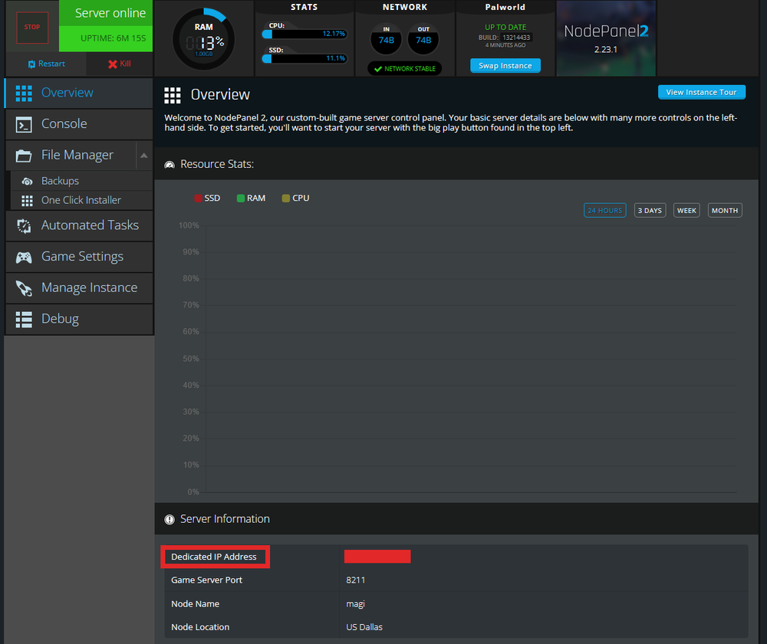Click the red STOP server button
767x644 pixels.
click(x=31, y=27)
